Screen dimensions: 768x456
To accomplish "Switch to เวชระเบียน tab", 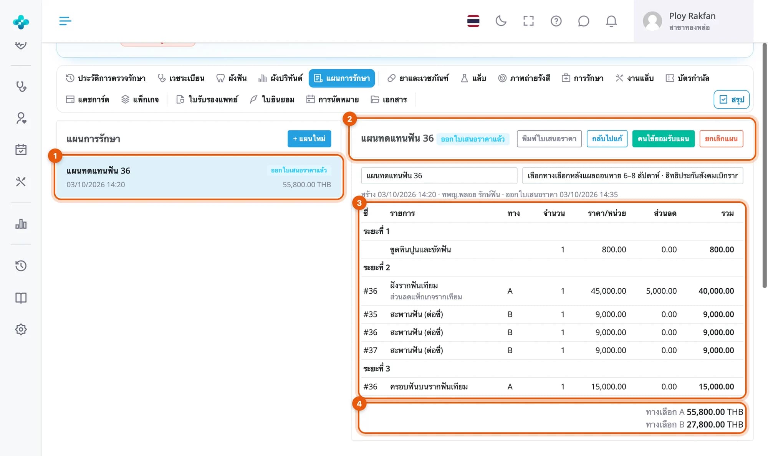I will coord(181,78).
